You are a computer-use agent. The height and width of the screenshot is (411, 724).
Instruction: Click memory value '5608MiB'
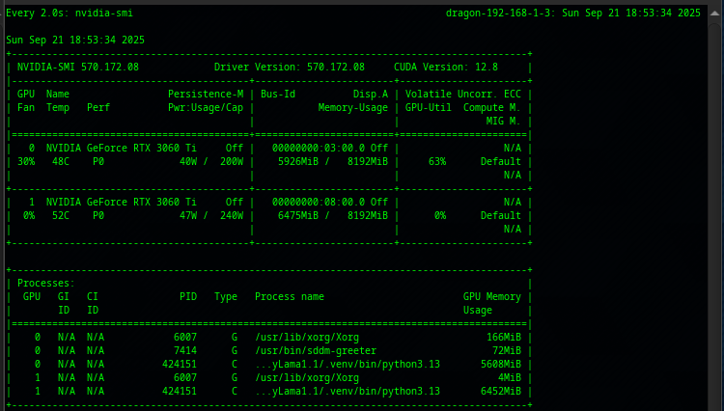(x=501, y=364)
